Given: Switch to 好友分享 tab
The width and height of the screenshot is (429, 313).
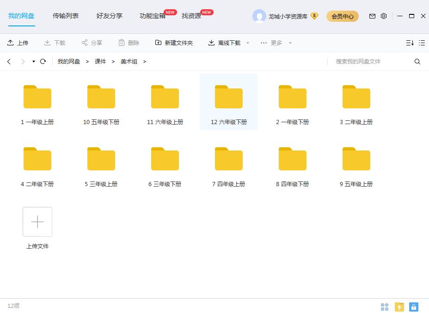Looking at the screenshot, I should click(109, 16).
